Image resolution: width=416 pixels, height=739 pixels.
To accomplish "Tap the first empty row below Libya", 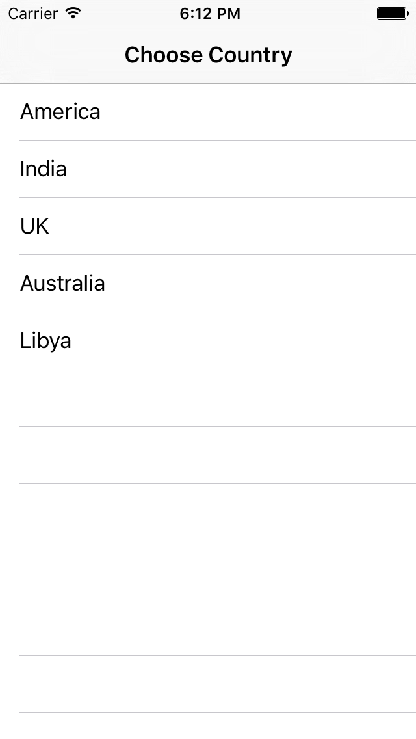I will point(208,397).
